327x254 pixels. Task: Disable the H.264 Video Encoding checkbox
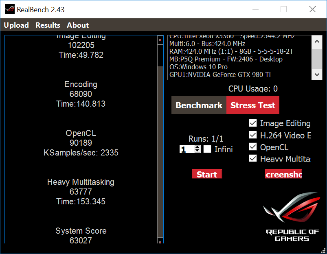(x=253, y=135)
